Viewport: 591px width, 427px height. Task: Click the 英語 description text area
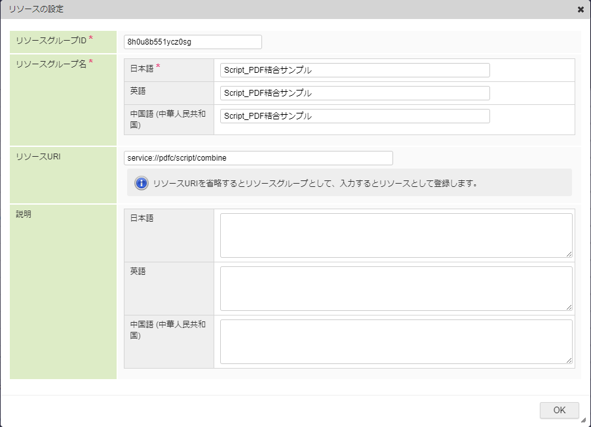(x=396, y=289)
